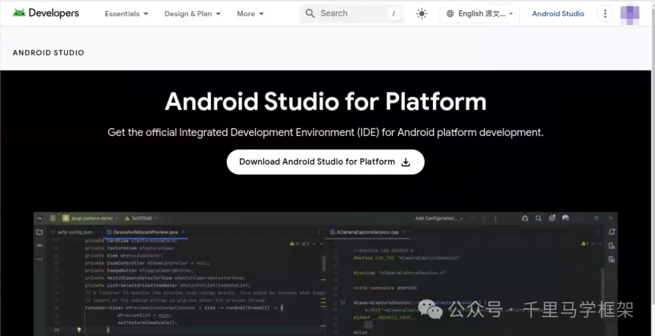Click the Android Developers logo
The width and height of the screenshot is (655, 336).
coord(45,13)
